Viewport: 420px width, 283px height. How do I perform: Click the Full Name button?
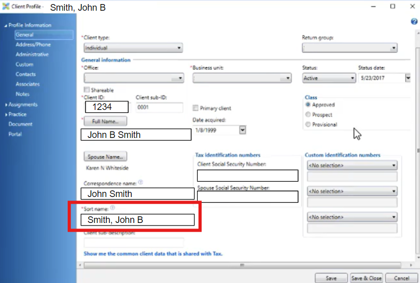(x=105, y=121)
